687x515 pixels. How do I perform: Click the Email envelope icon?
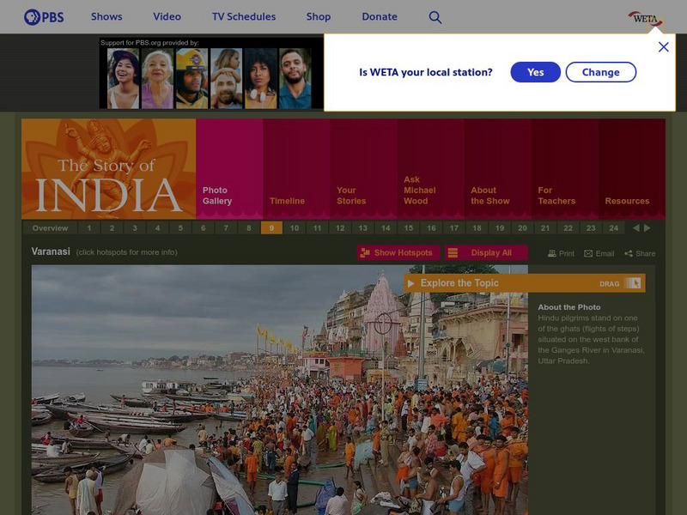coord(588,254)
